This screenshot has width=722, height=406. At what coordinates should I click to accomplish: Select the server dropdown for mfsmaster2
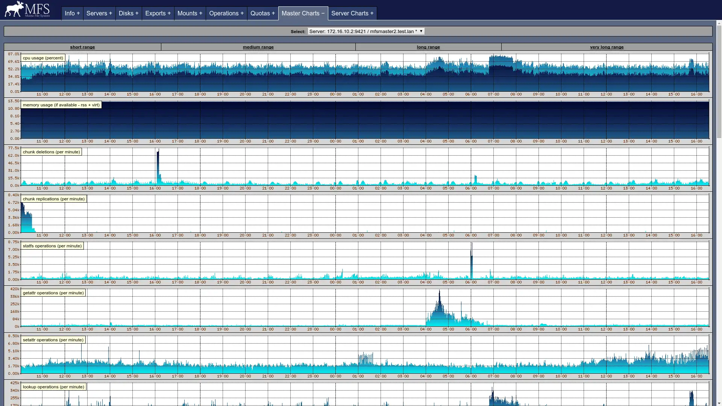coord(366,31)
